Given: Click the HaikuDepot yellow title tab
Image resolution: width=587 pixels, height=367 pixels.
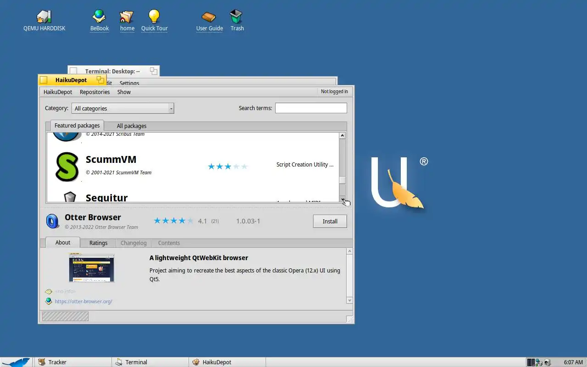Looking at the screenshot, I should pos(71,80).
